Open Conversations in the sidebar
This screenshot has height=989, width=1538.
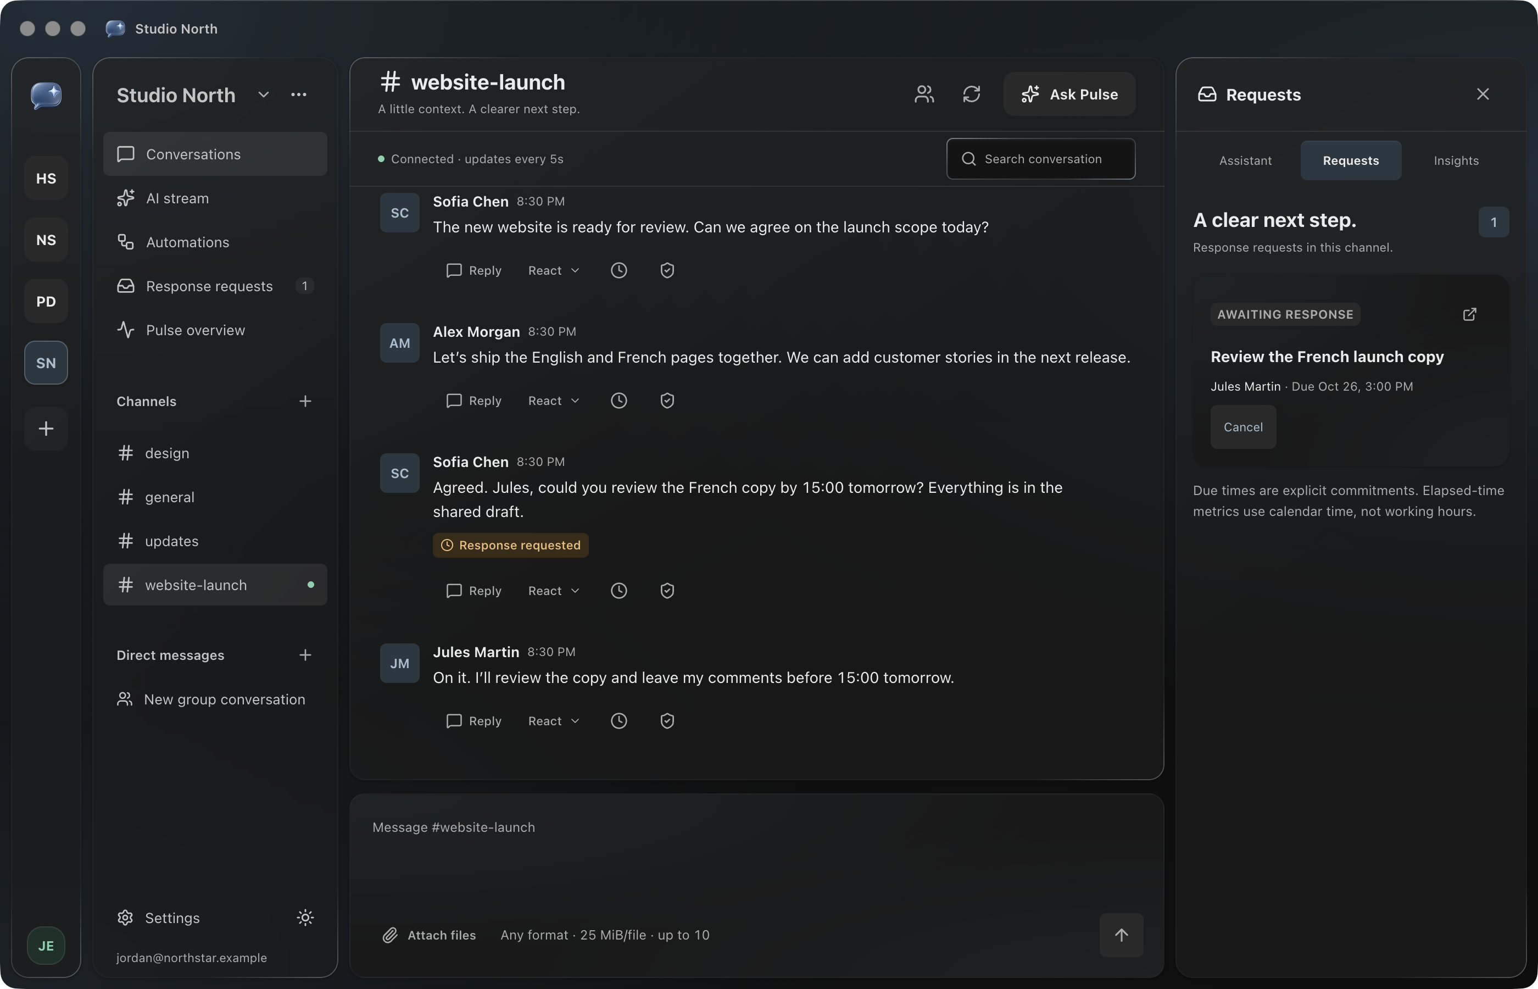[x=215, y=154]
